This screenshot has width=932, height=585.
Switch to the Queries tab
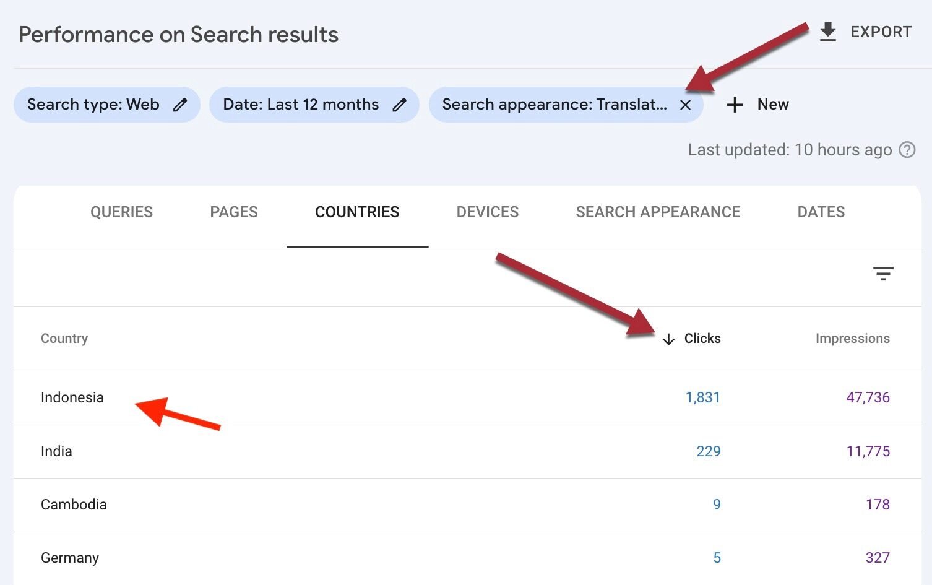coord(121,212)
